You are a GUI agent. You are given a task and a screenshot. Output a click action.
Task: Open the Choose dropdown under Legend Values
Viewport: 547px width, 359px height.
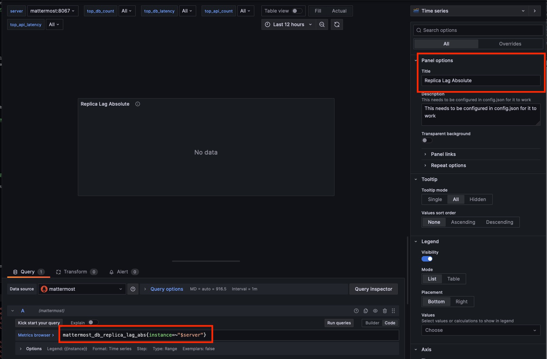pyautogui.click(x=480, y=330)
